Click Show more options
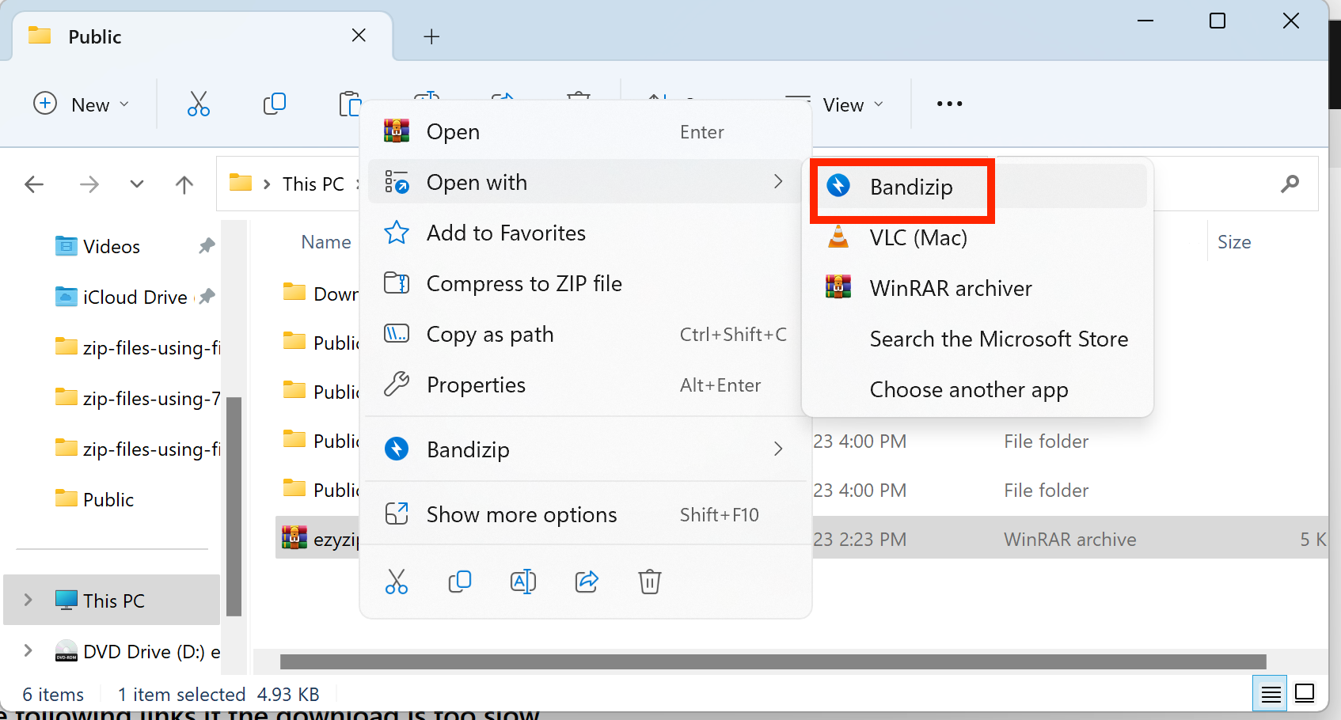The image size is (1341, 720). [x=522, y=513]
